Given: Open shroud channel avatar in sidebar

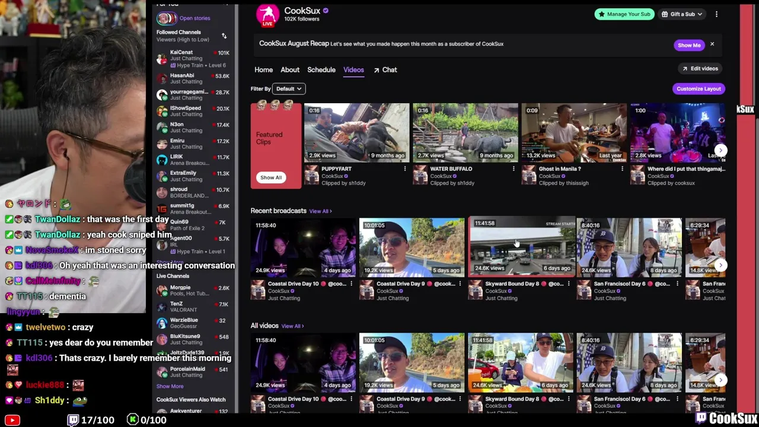Looking at the screenshot, I should (x=162, y=192).
